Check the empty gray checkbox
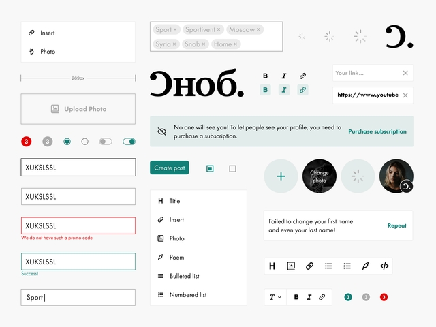 click(x=232, y=168)
